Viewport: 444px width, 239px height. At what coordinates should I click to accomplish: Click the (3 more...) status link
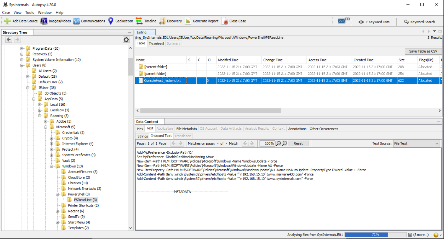click(x=421, y=235)
